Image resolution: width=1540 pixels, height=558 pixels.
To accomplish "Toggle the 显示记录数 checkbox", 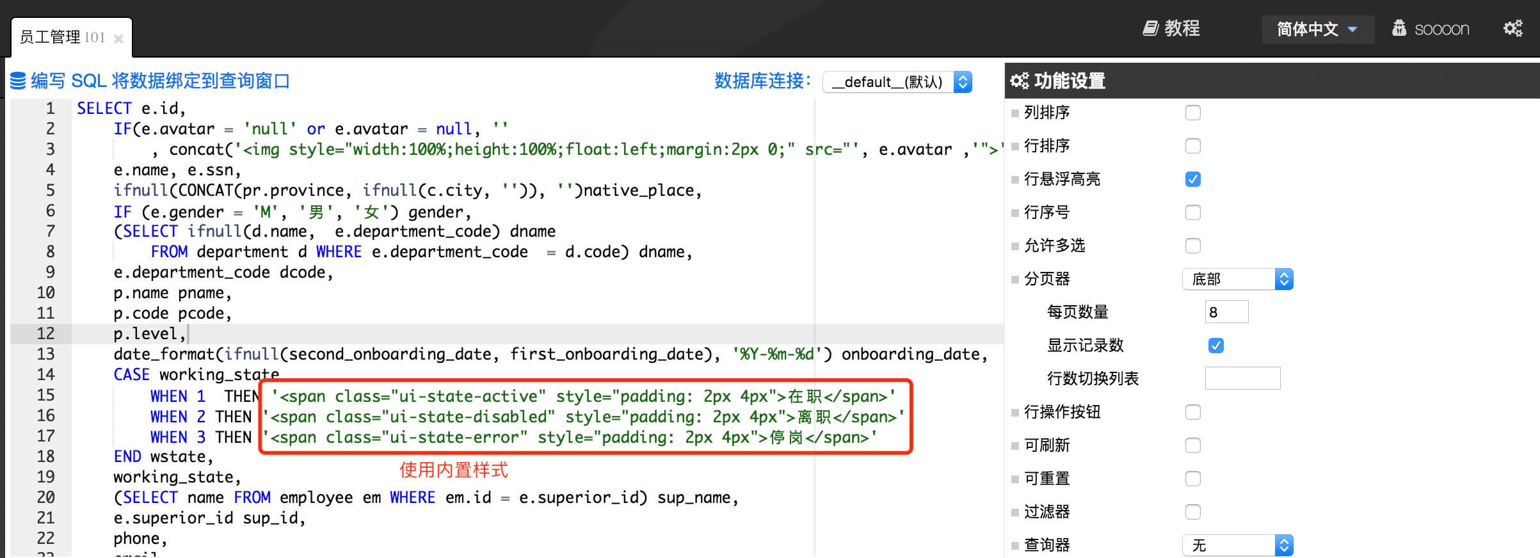I will 1215,346.
